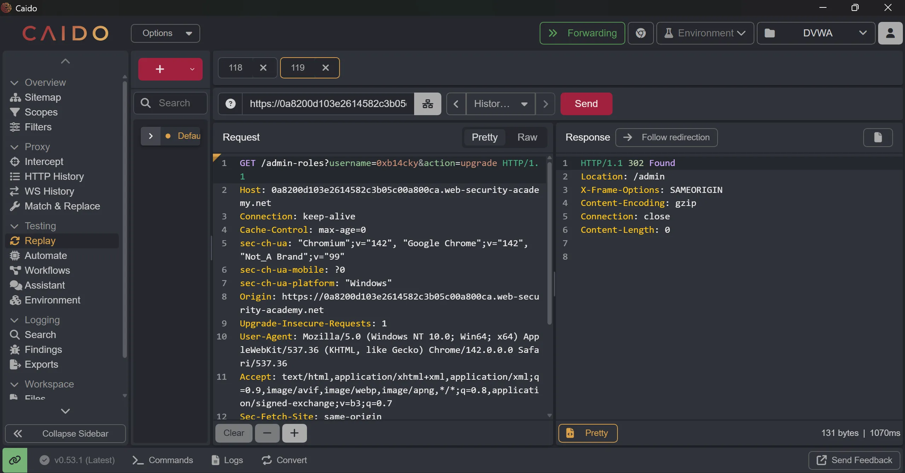Click Follow redirection button
The image size is (905, 473).
[666, 137]
